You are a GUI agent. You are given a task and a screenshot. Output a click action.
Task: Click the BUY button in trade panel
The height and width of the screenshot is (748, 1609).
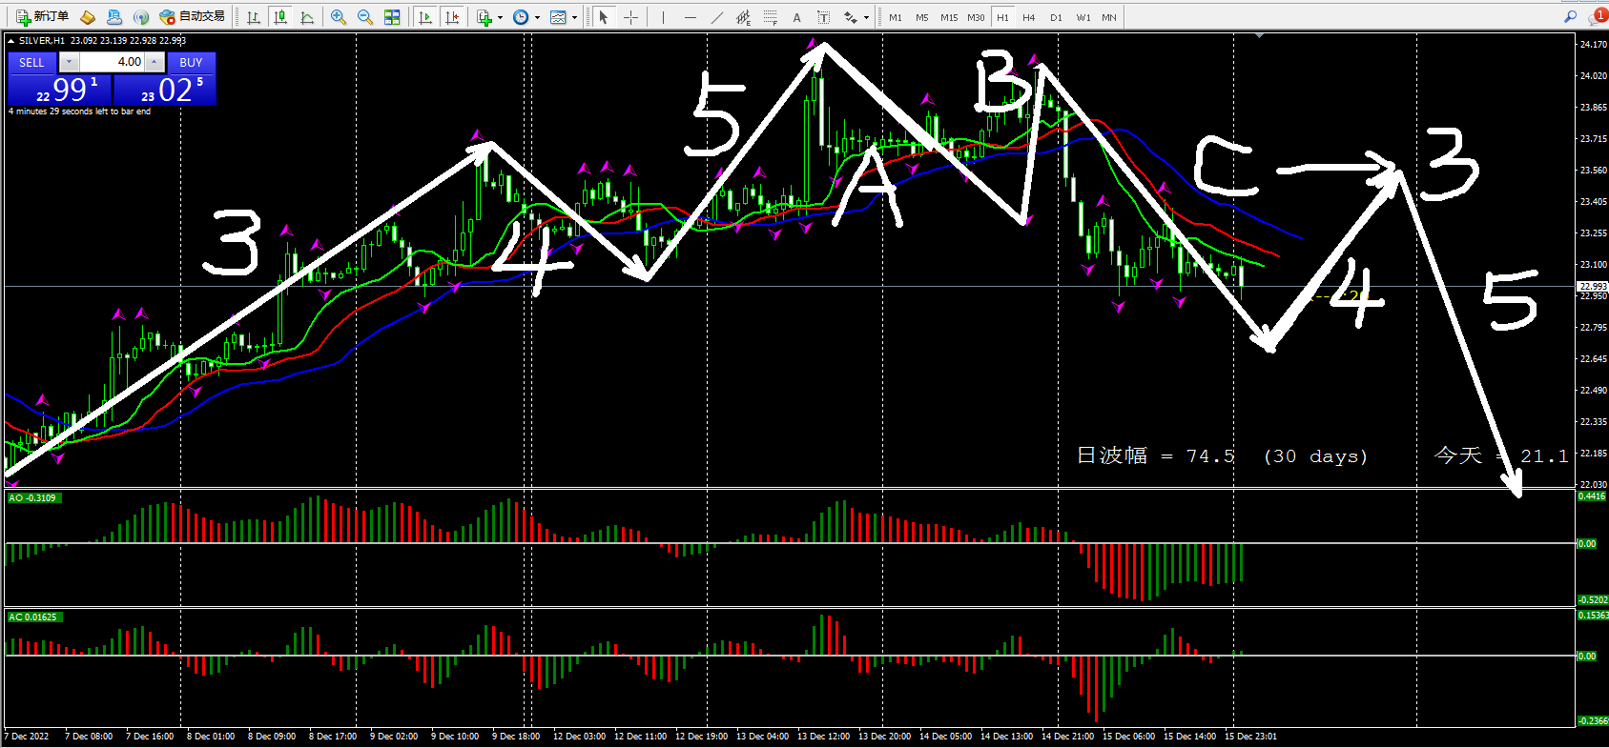click(x=191, y=62)
